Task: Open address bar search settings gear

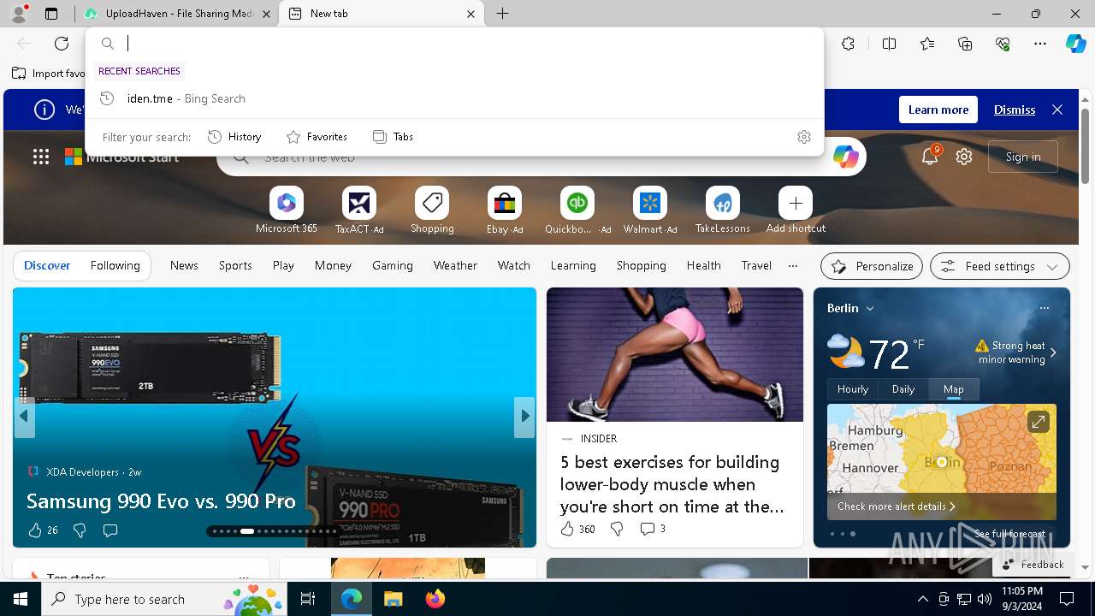Action: (x=804, y=137)
